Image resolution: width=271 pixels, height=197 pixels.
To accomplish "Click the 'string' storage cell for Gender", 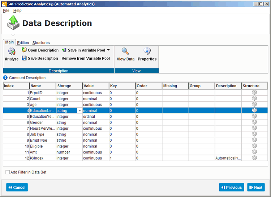I will pyautogui.click(x=69, y=122).
